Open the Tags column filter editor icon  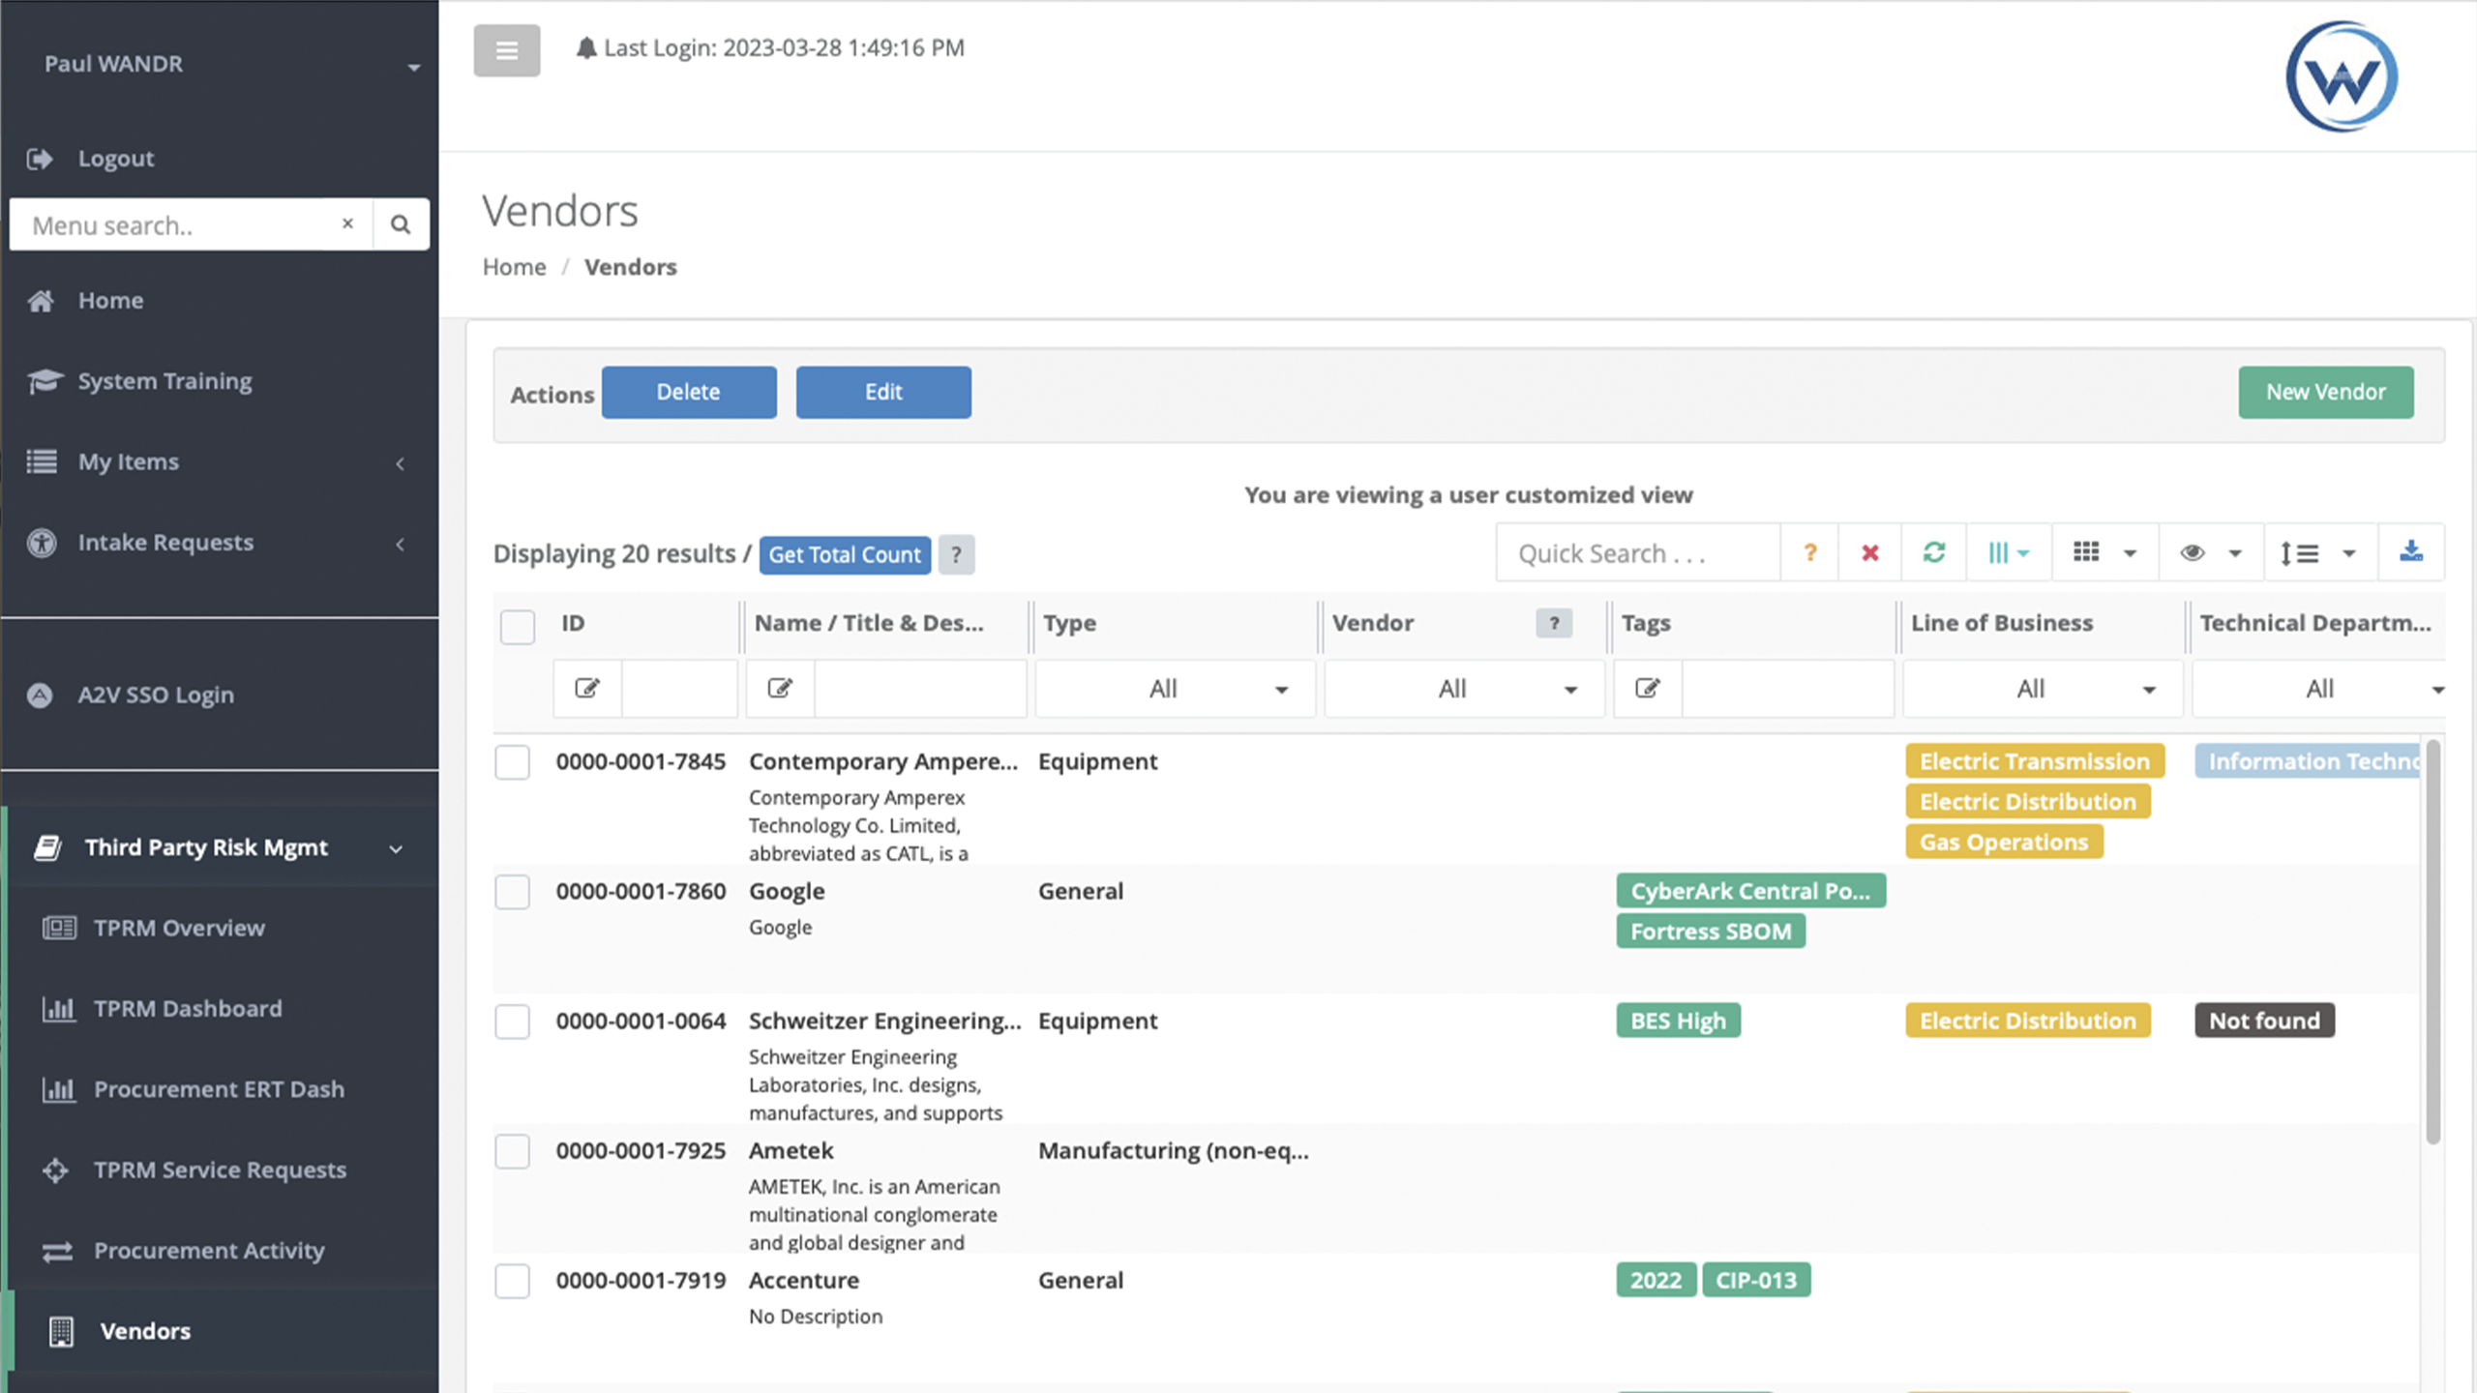coord(1648,689)
